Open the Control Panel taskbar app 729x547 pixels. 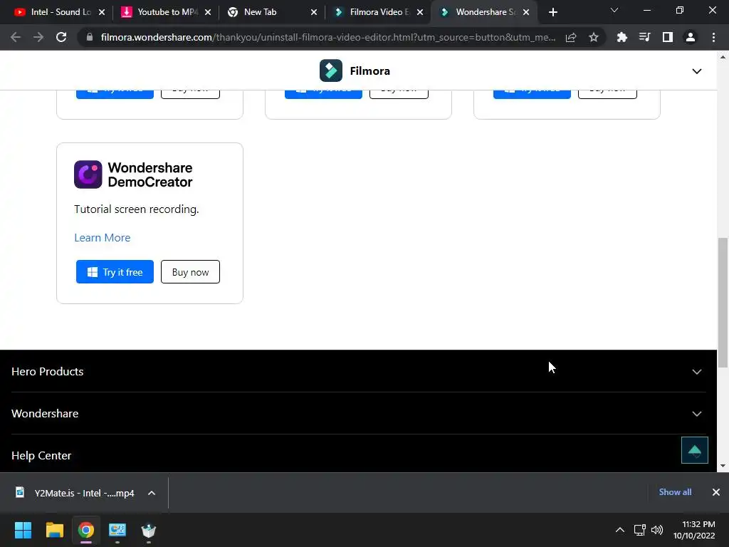(117, 530)
